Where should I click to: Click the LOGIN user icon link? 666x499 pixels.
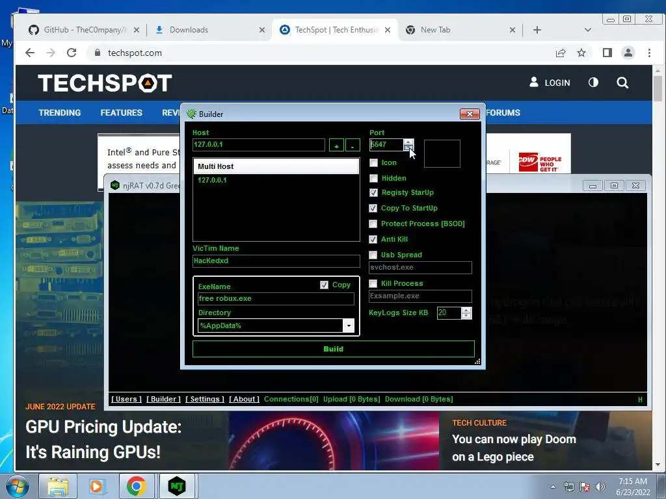[x=550, y=83]
